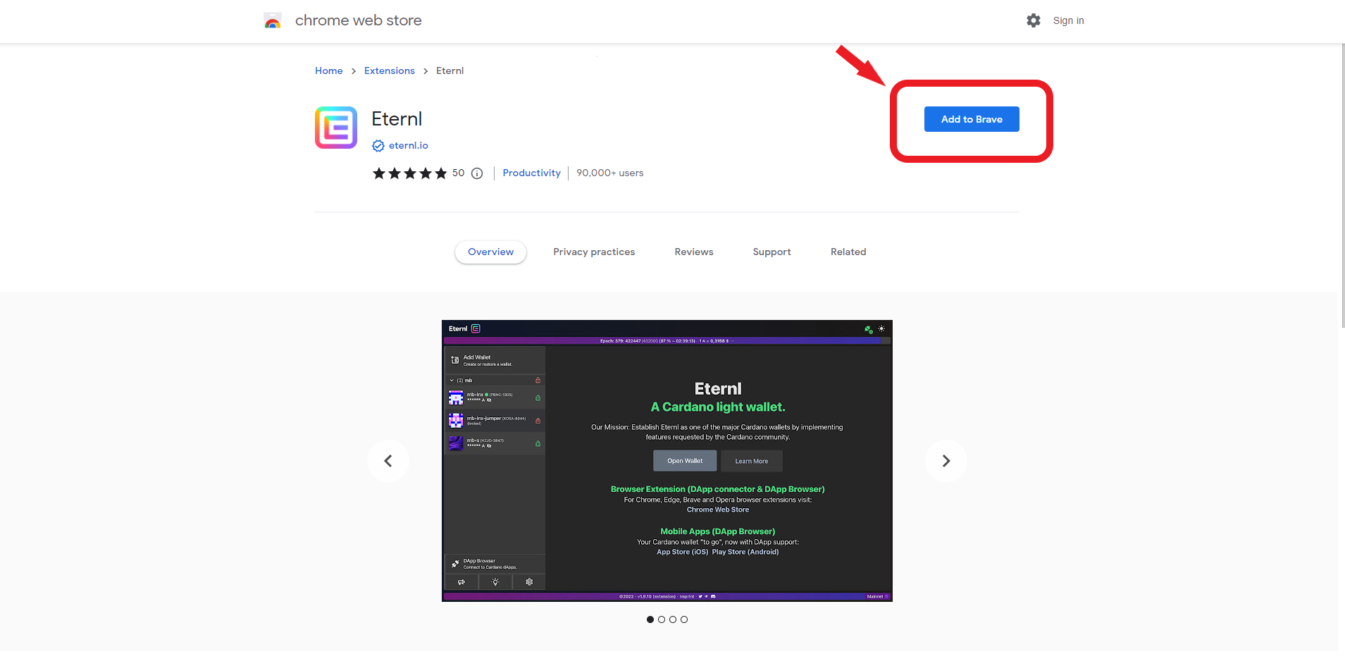Open the rating count 50 link
This screenshot has height=666, width=1345.
(x=458, y=173)
